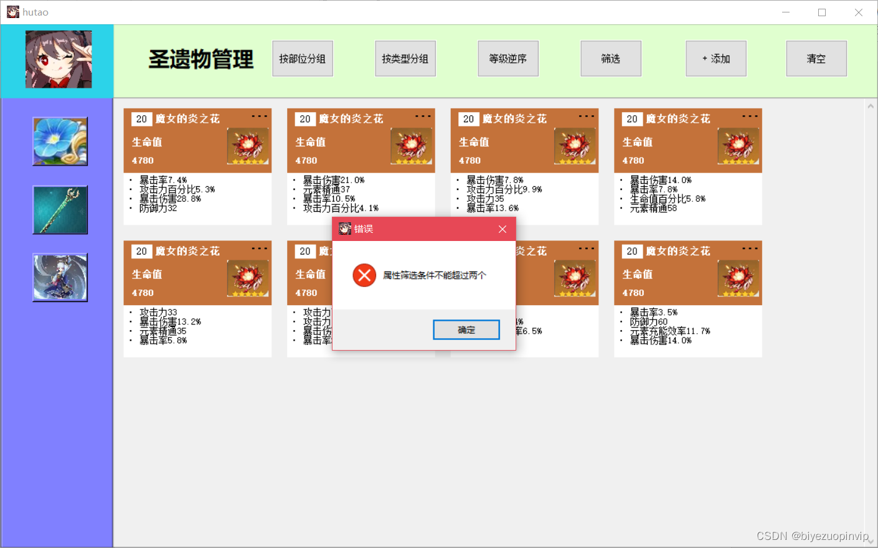Click 攻击力百分比4.1% substat text
Screen dimensions: 878x548
(341, 208)
